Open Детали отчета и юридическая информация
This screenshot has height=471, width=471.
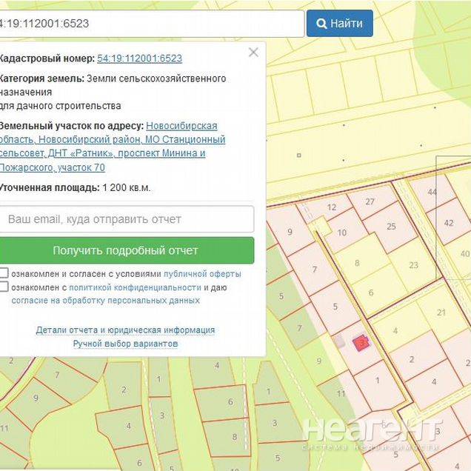pyautogui.click(x=125, y=330)
